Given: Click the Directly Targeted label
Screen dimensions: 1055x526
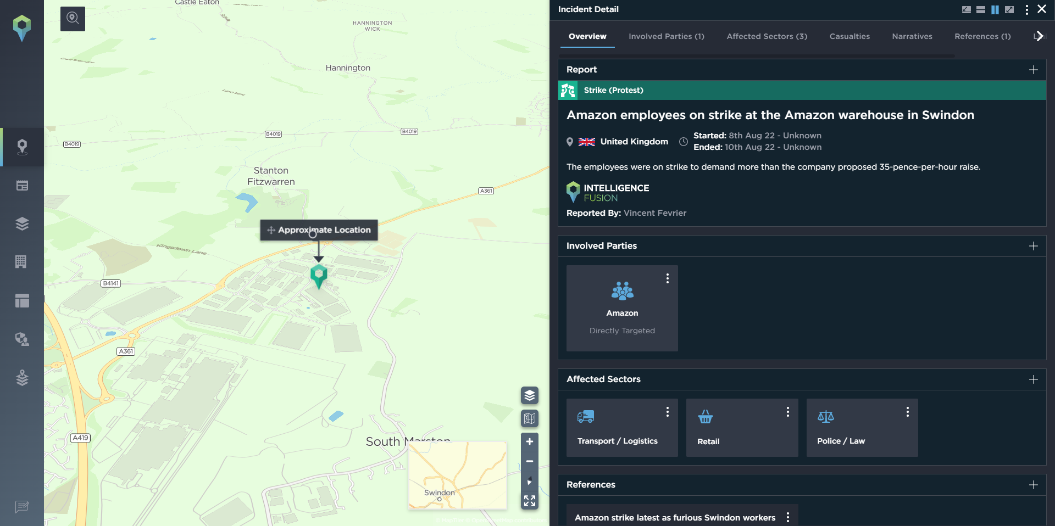Looking at the screenshot, I should (x=622, y=331).
